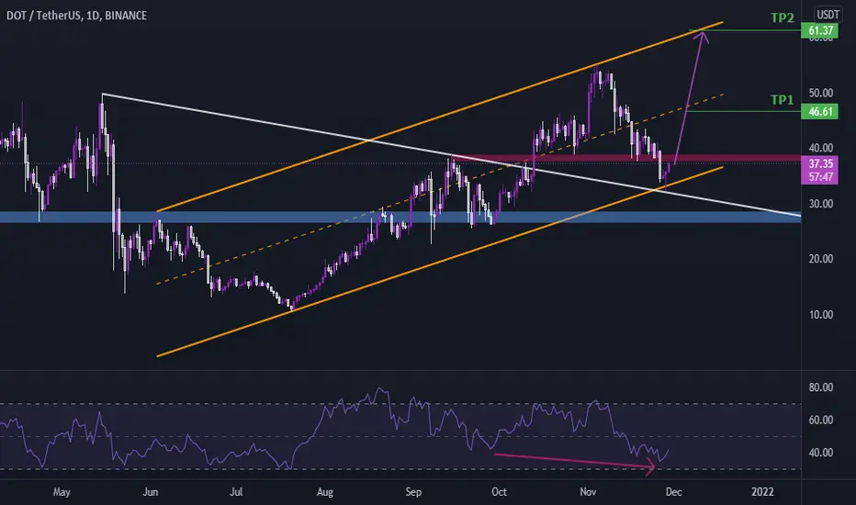This screenshot has width=856, height=505.
Task: Select the TP2 61.37 price label
Action: point(819,30)
